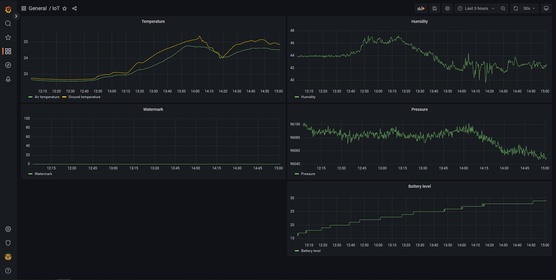Viewport: 556px width, 280px height.
Task: Open the 30s refresh interval dropdown
Action: (530, 8)
